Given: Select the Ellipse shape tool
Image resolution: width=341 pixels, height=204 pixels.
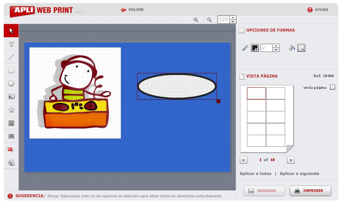Looking at the screenshot, I should (x=11, y=83).
